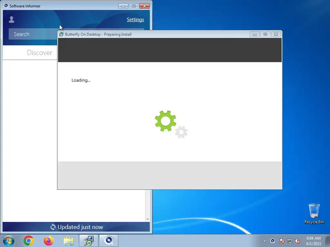Select the Recycle Bin desktop icon
Image resolution: width=330 pixels, height=247 pixels.
coord(314,214)
